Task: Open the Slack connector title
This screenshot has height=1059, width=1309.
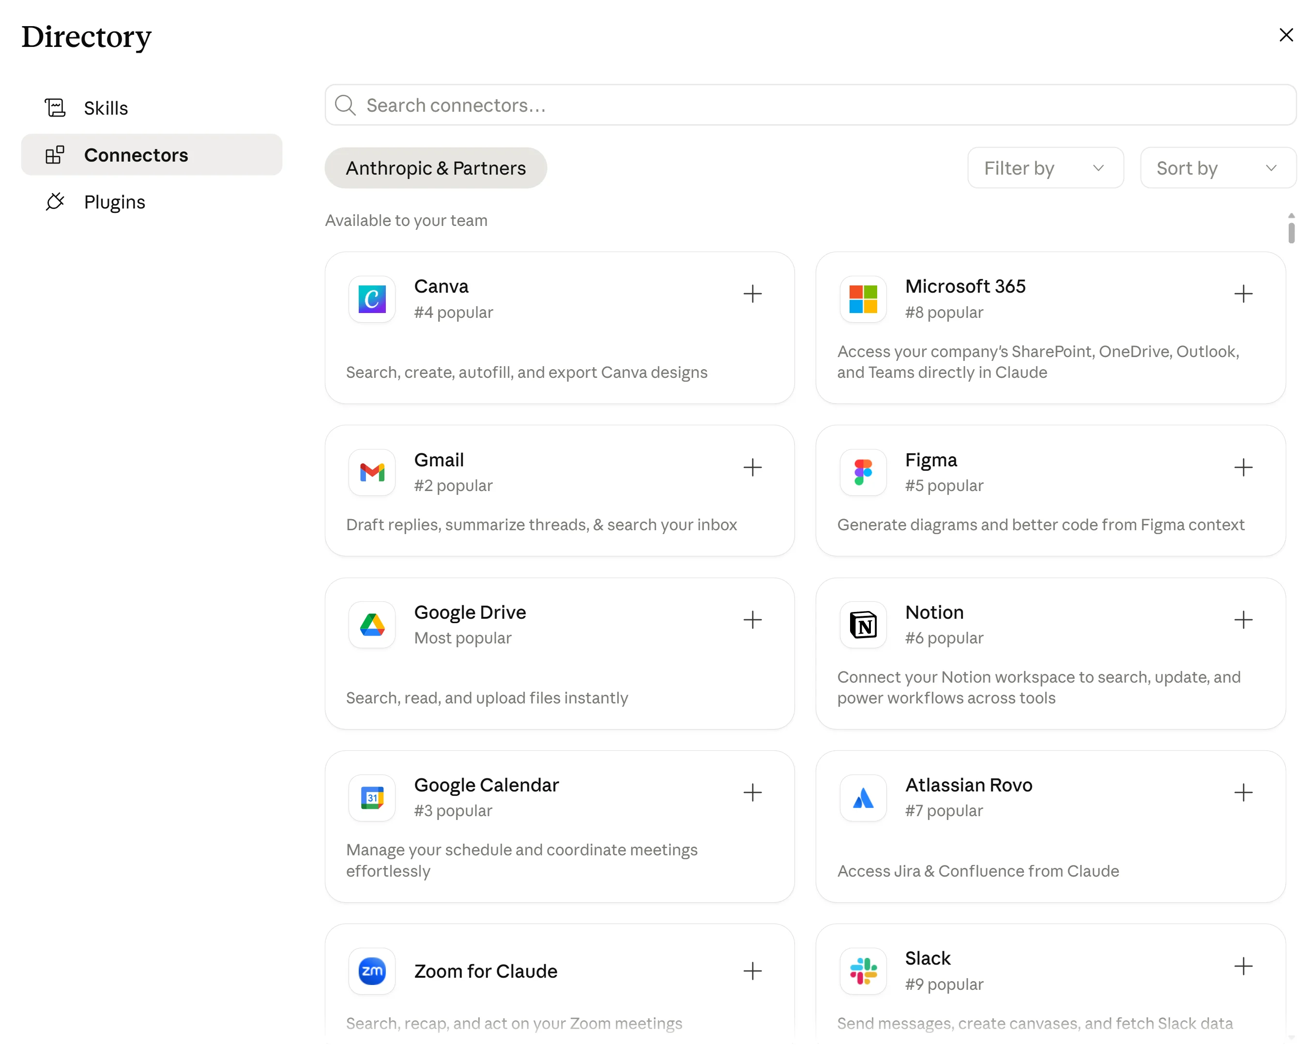Action: pos(928,958)
